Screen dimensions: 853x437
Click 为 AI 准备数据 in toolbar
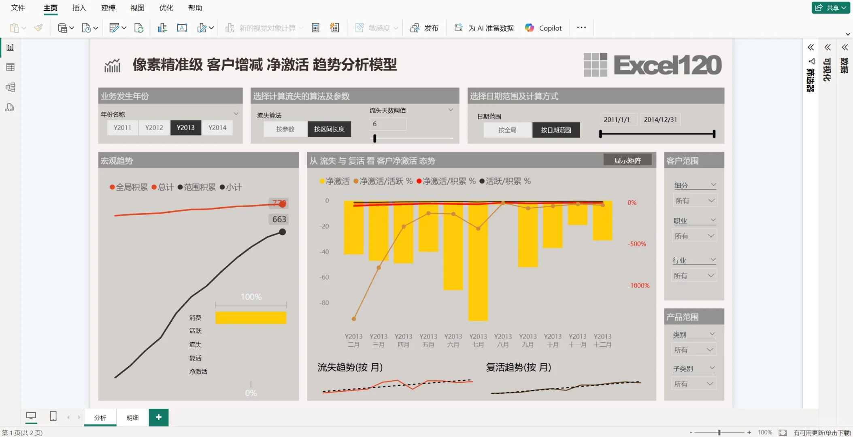pos(484,28)
